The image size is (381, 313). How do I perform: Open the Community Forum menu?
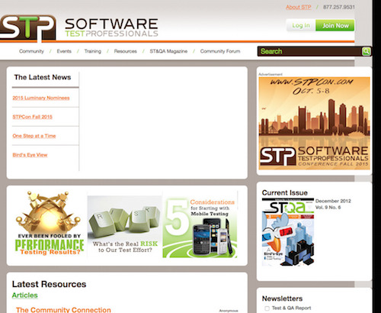220,51
